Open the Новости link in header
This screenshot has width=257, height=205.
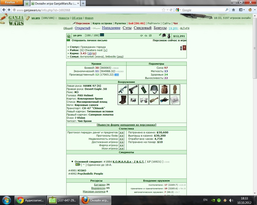tap(64, 18)
